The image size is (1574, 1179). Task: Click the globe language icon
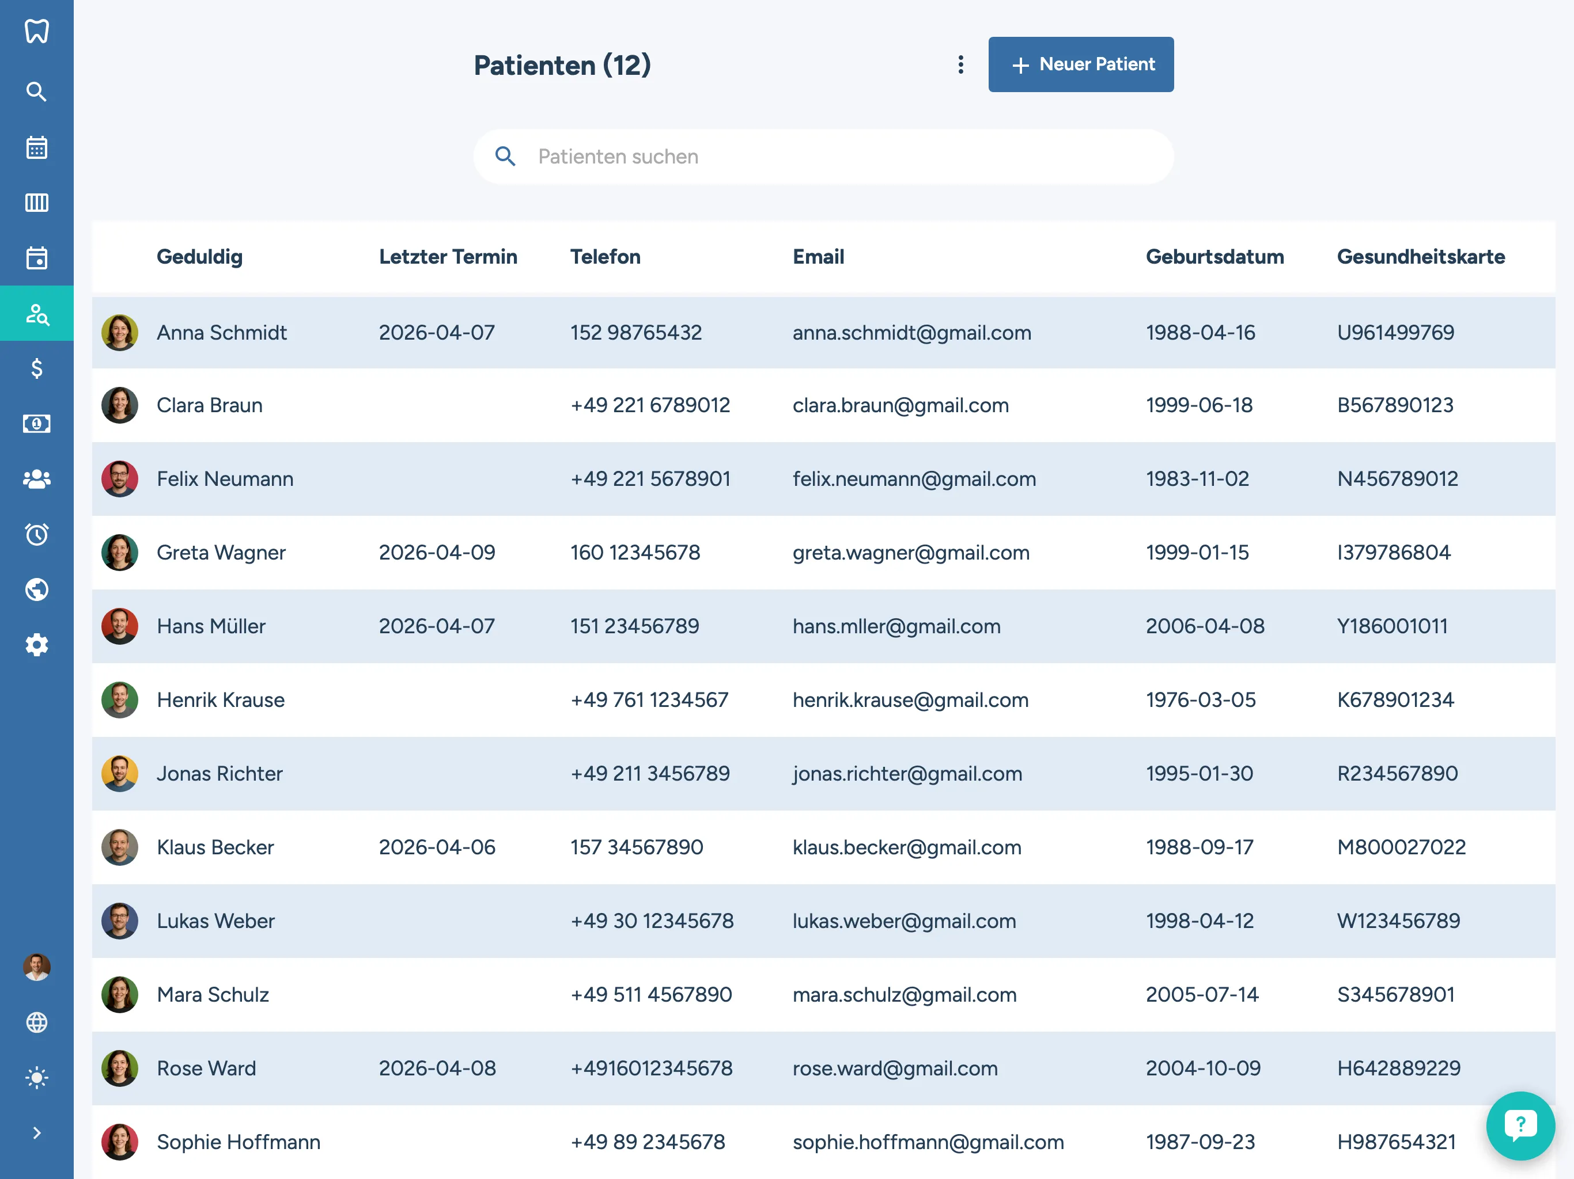36,1022
